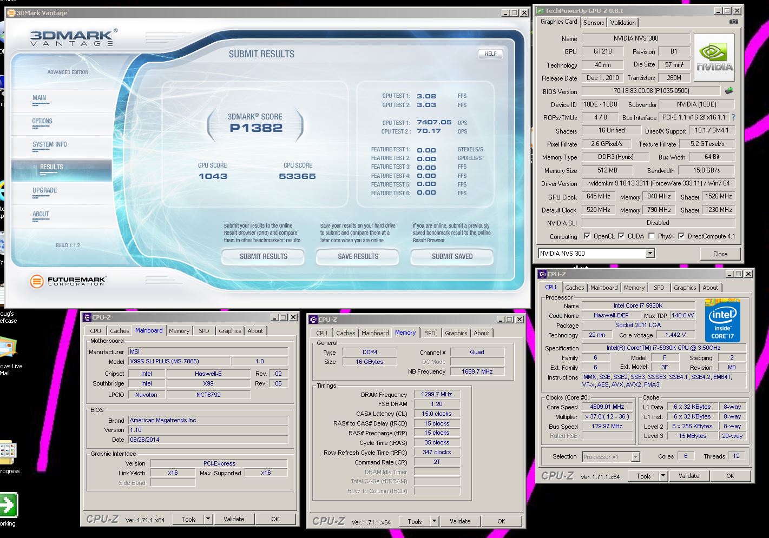Click CPU name Intel Core i7 5930K

(637, 305)
